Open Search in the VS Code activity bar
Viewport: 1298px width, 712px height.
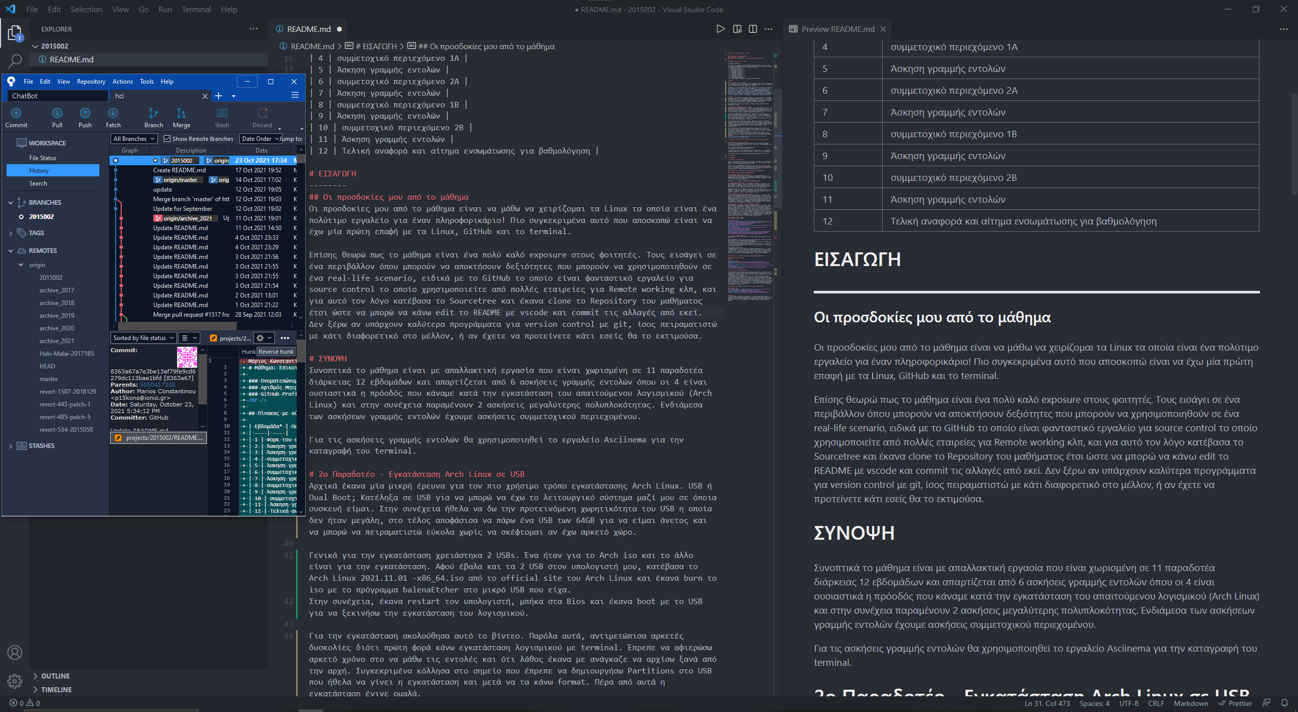click(x=15, y=61)
